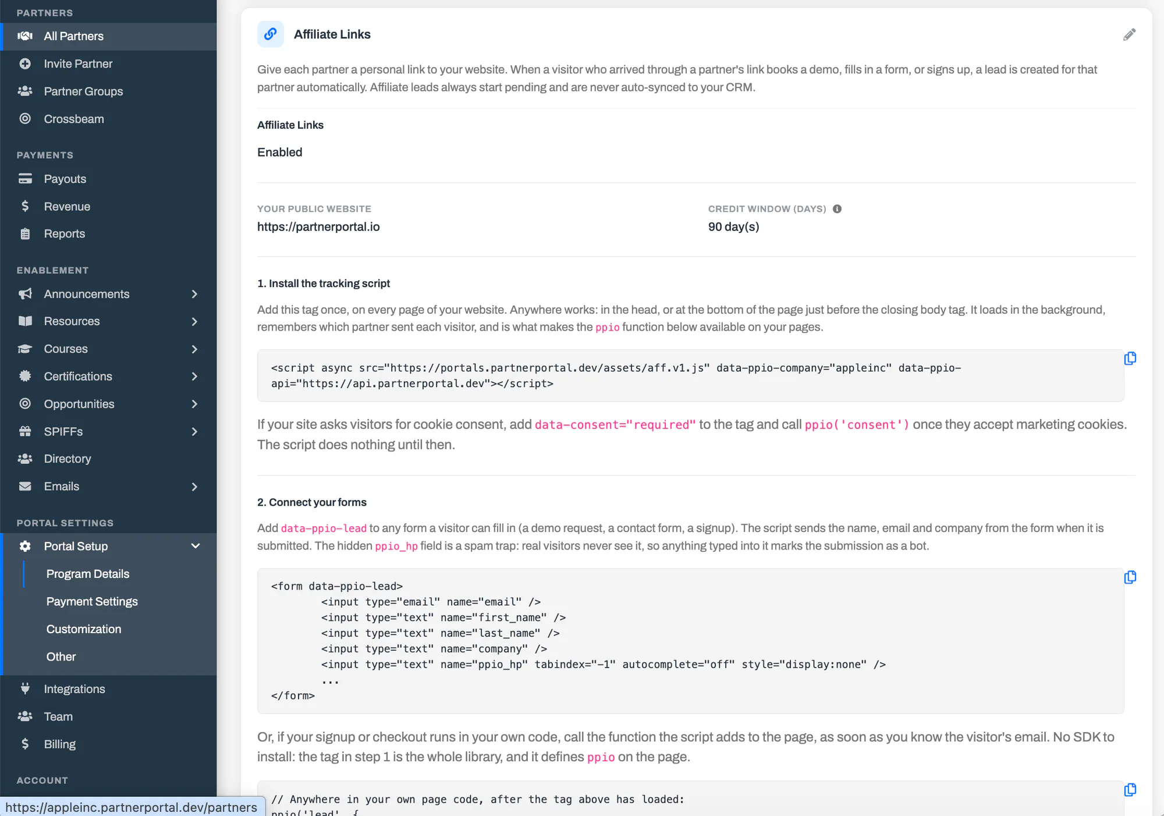Click the clipboard icon beside Reports
1164x816 pixels.
pyautogui.click(x=25, y=234)
